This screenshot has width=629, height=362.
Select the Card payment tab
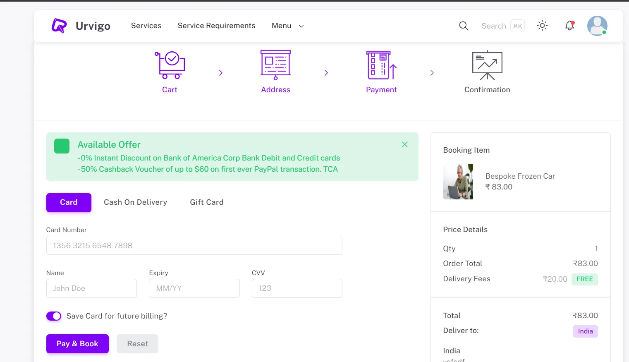pos(69,202)
